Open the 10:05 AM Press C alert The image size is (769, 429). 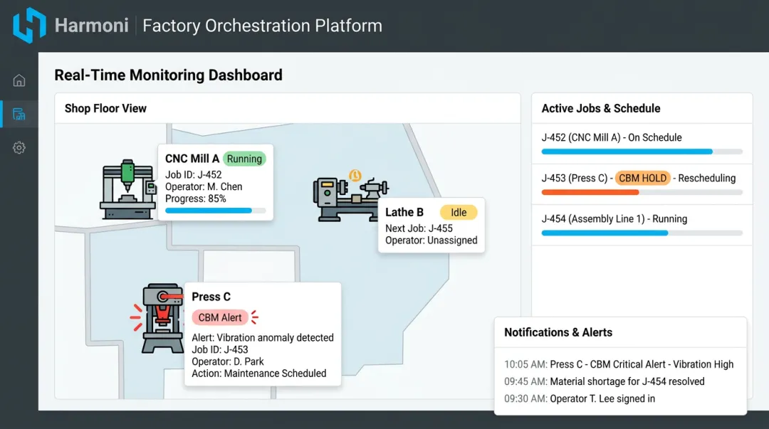click(619, 364)
